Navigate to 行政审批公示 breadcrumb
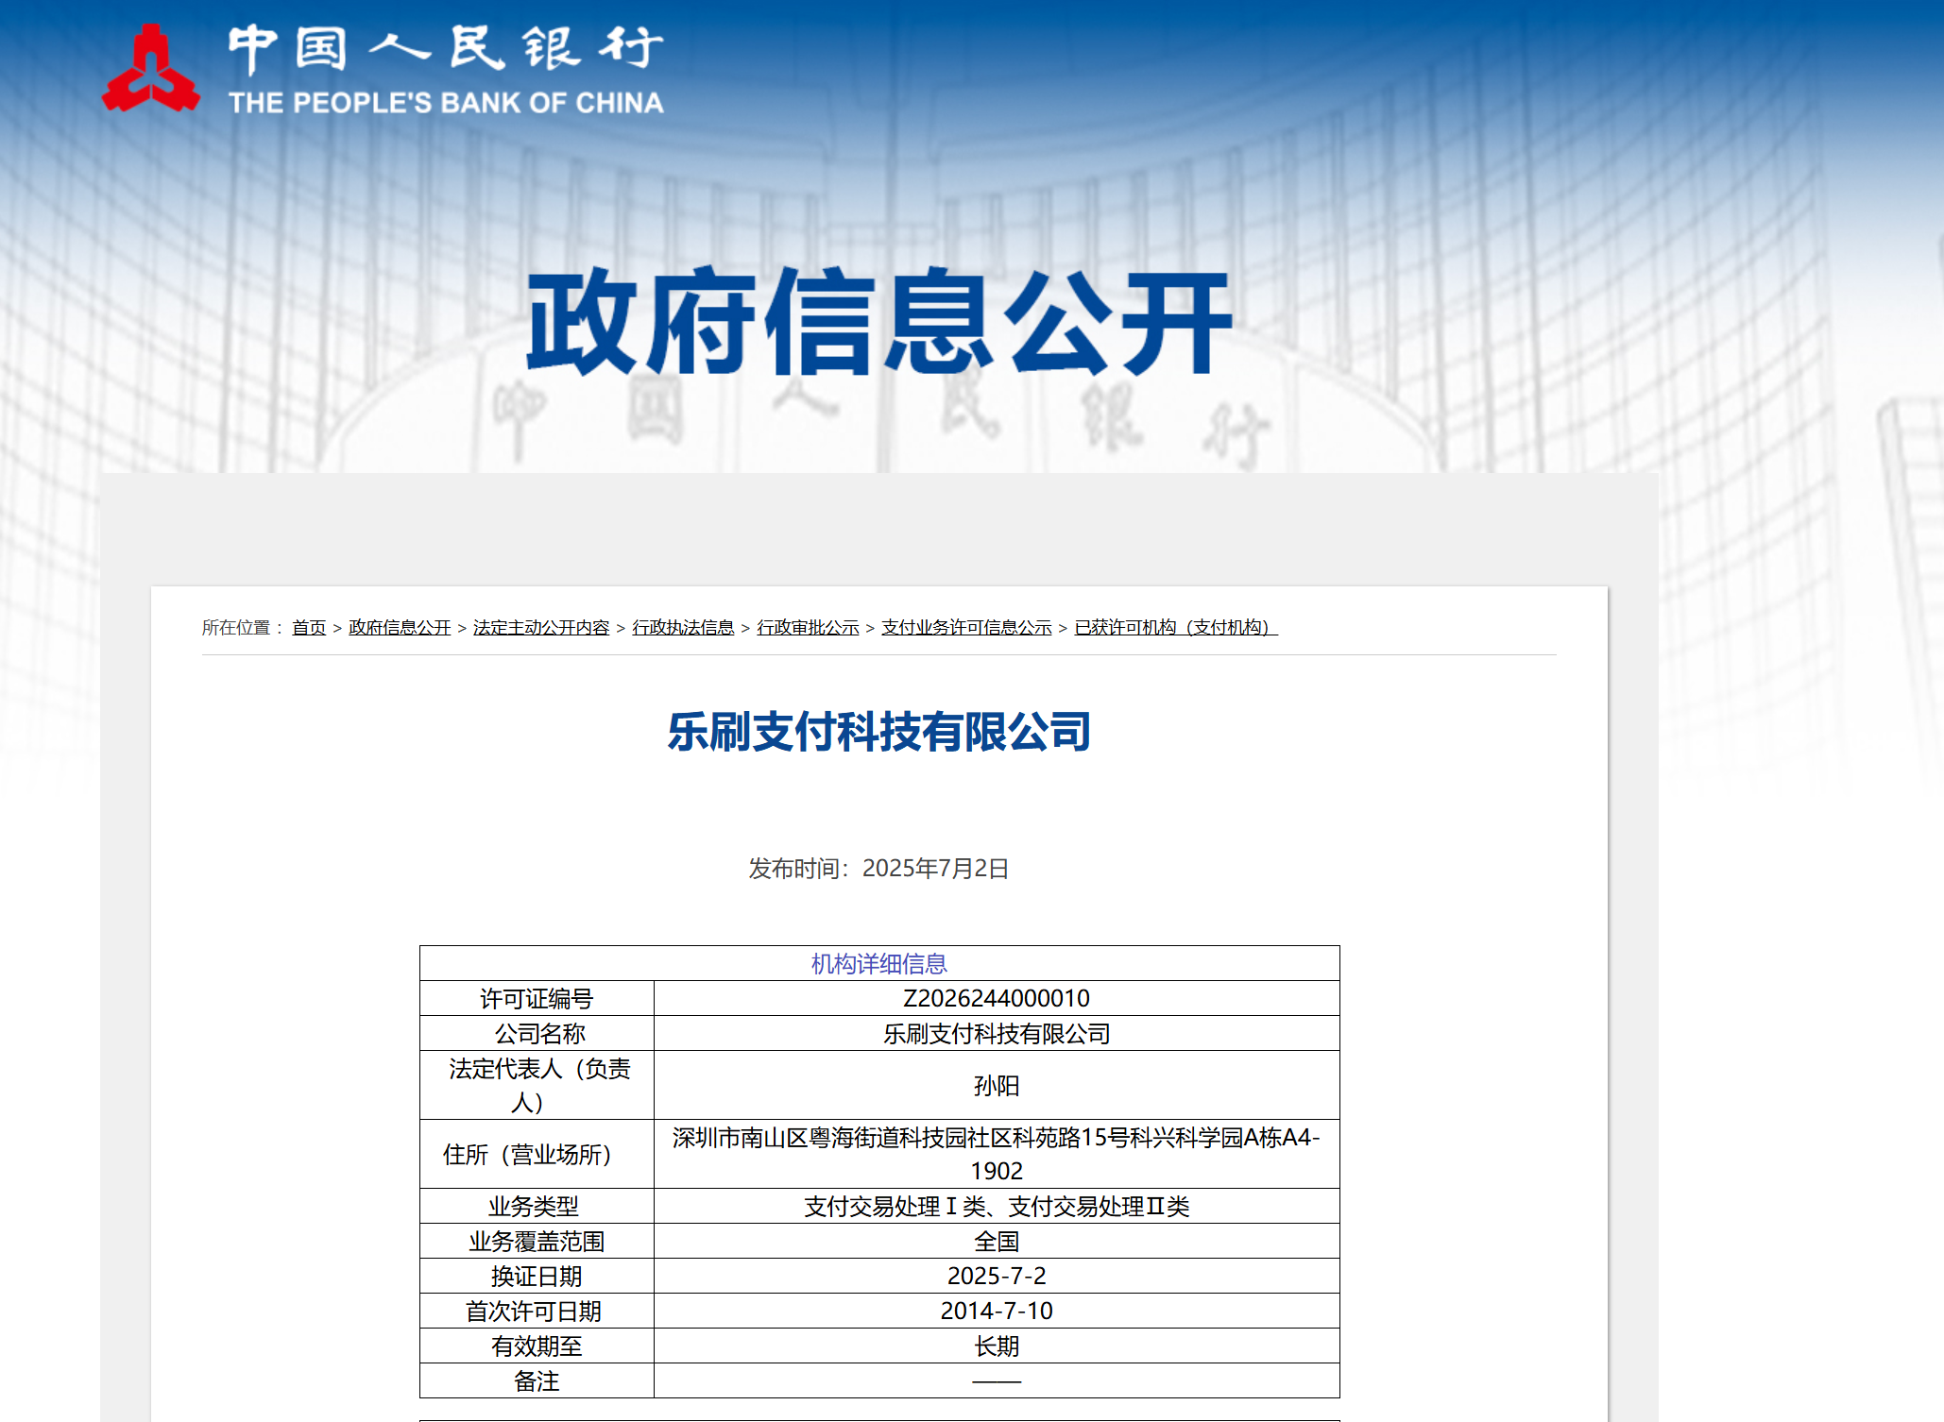 808,627
